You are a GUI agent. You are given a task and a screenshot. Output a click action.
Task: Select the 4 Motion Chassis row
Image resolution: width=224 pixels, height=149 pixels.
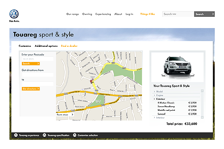pos(177,103)
